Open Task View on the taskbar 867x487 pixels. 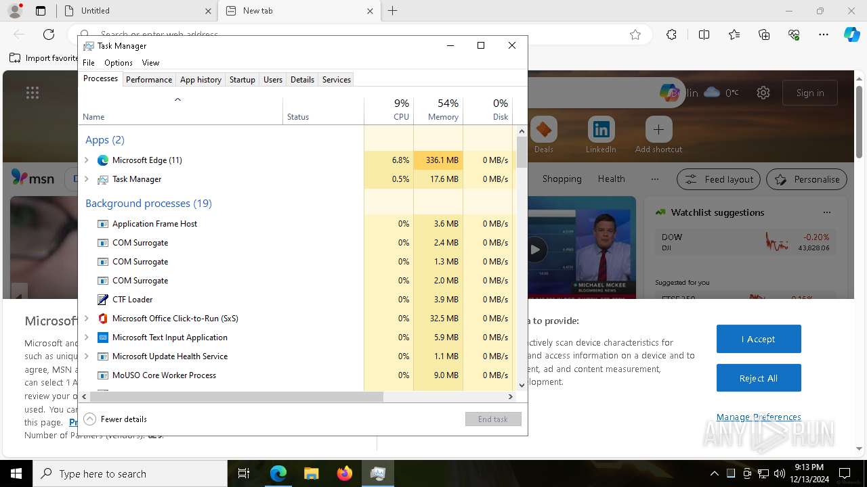(244, 473)
